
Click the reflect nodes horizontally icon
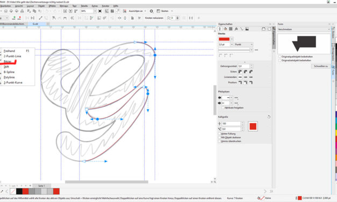click(x=119, y=18)
